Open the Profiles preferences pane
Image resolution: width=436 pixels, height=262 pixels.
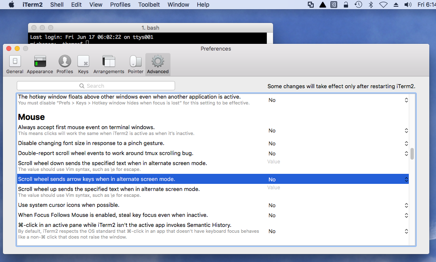tap(65, 65)
